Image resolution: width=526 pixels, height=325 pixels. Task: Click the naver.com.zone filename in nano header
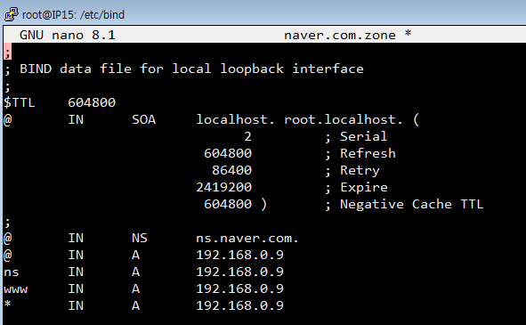pyautogui.click(x=339, y=35)
